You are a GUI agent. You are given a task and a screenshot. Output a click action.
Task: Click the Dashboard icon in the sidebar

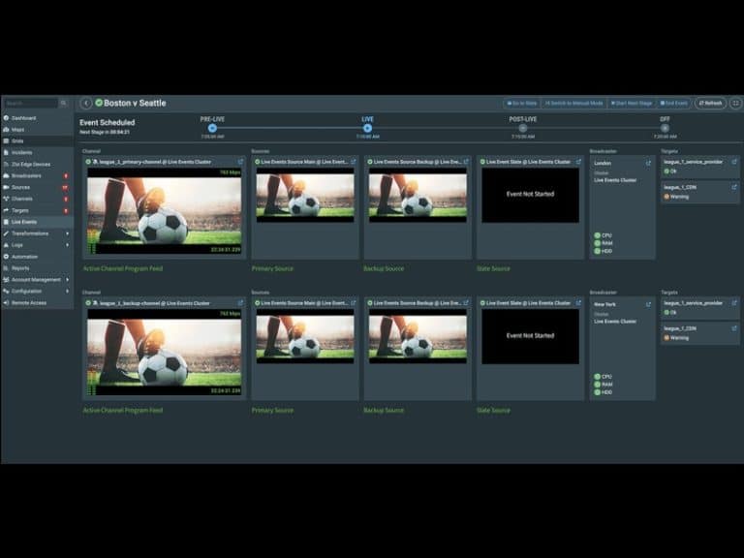point(6,118)
